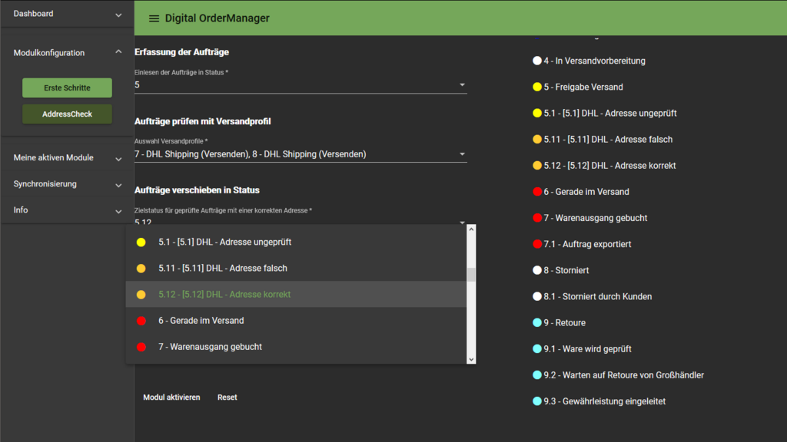The height and width of the screenshot is (442, 787).
Task: Click white dot beside 8 - Storniert legend
Action: (537, 270)
